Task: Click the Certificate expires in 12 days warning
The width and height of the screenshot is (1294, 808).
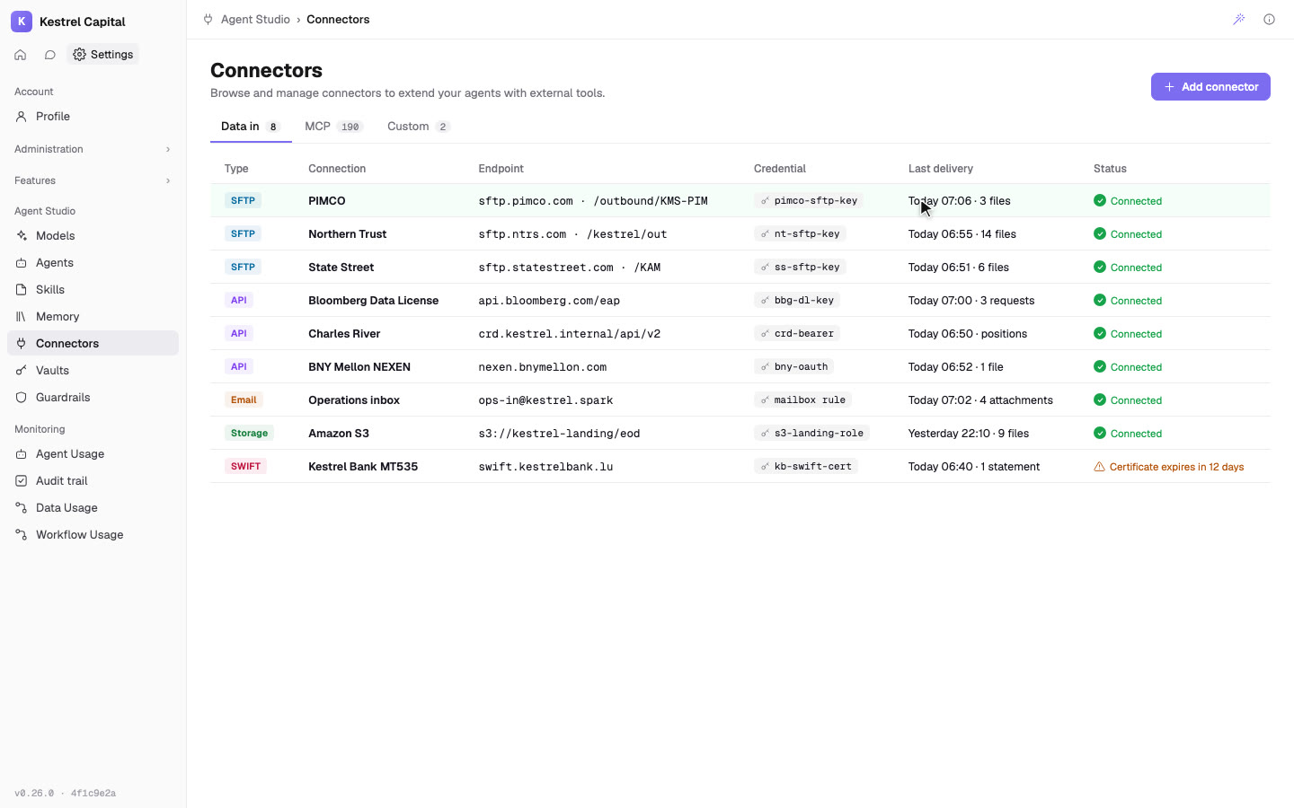Action: coord(1169,467)
